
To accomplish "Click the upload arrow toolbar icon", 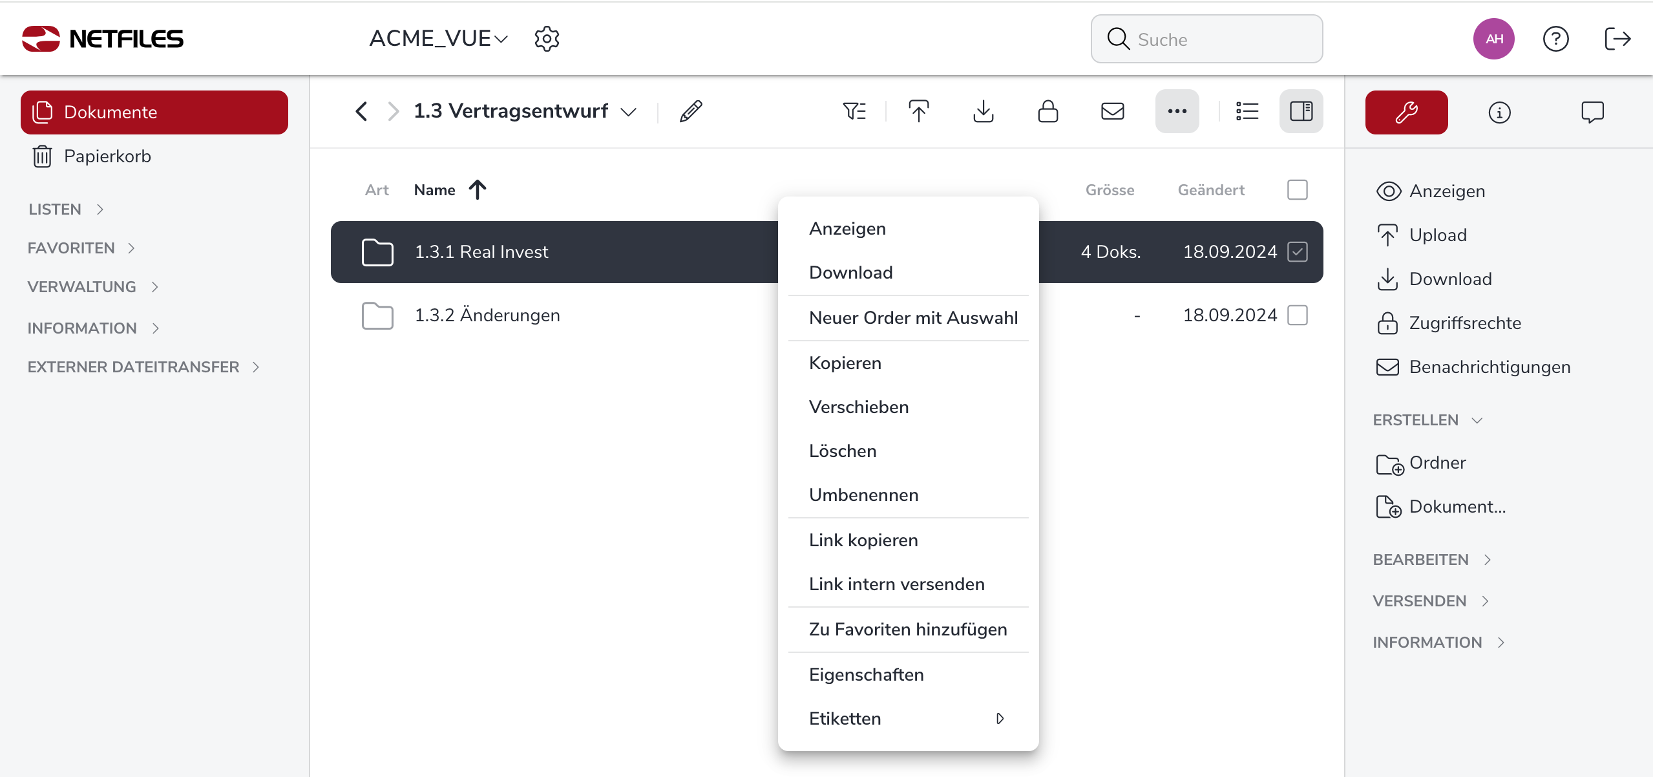I will pyautogui.click(x=918, y=112).
